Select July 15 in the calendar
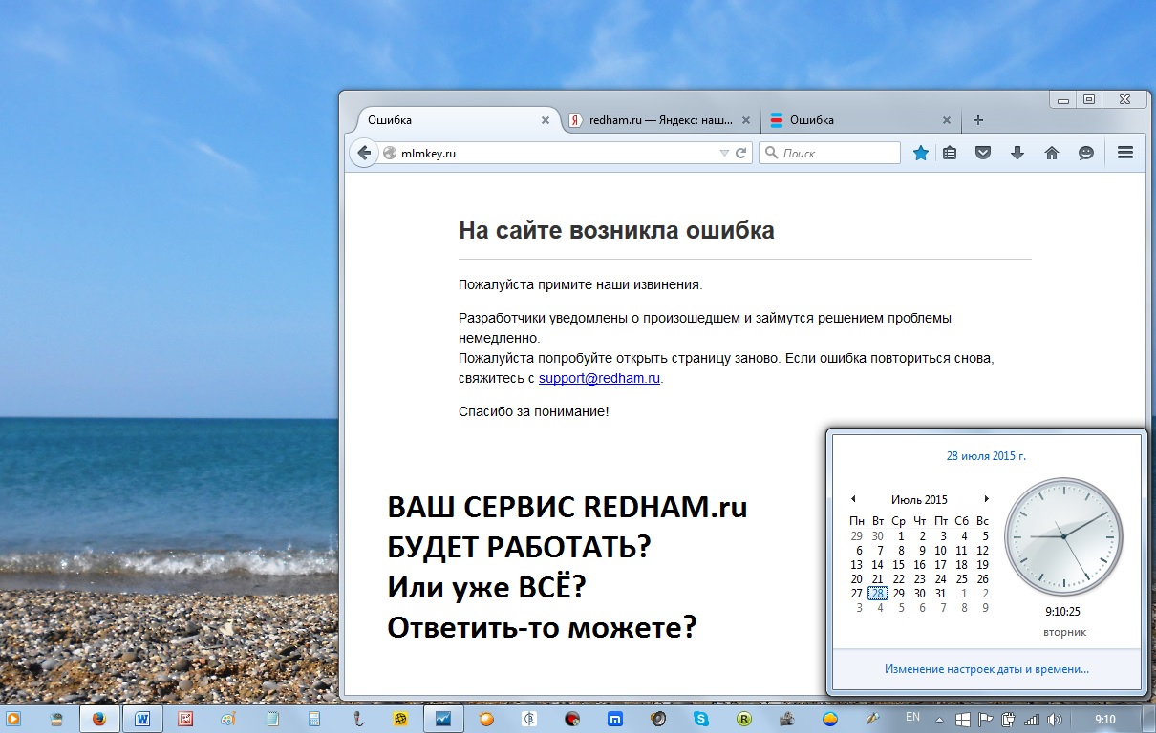This screenshot has height=733, width=1156. click(x=899, y=565)
